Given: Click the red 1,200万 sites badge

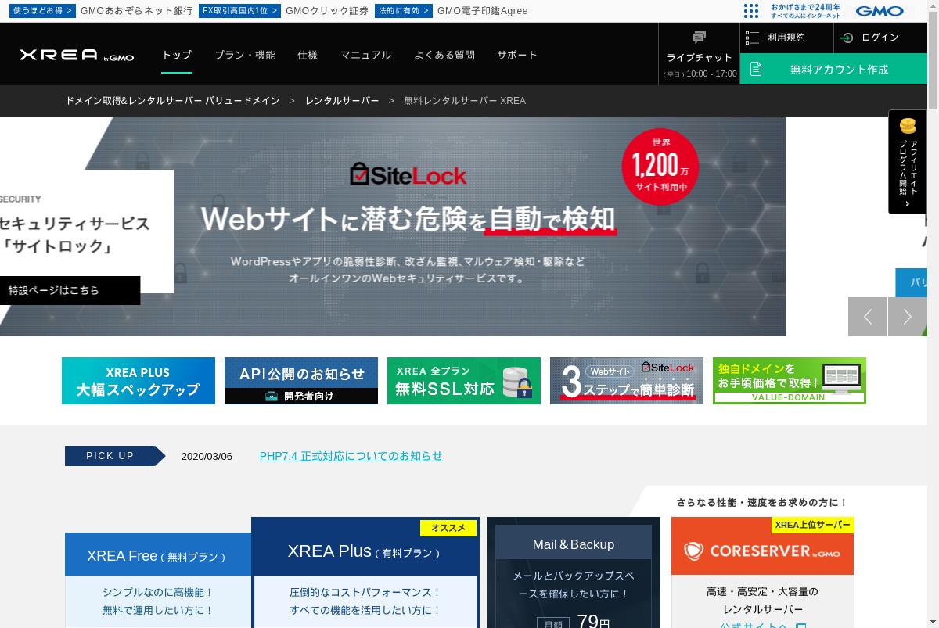Looking at the screenshot, I should (660, 167).
